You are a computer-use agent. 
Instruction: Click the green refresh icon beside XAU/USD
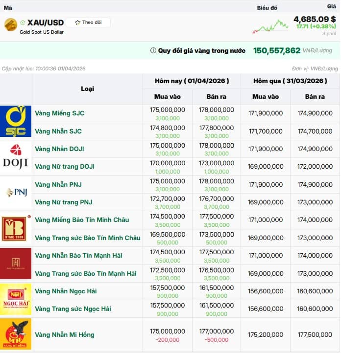pos(23,22)
